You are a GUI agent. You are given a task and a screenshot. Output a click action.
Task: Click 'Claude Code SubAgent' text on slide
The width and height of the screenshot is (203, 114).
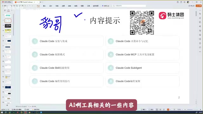pyautogui.click(x=129, y=68)
